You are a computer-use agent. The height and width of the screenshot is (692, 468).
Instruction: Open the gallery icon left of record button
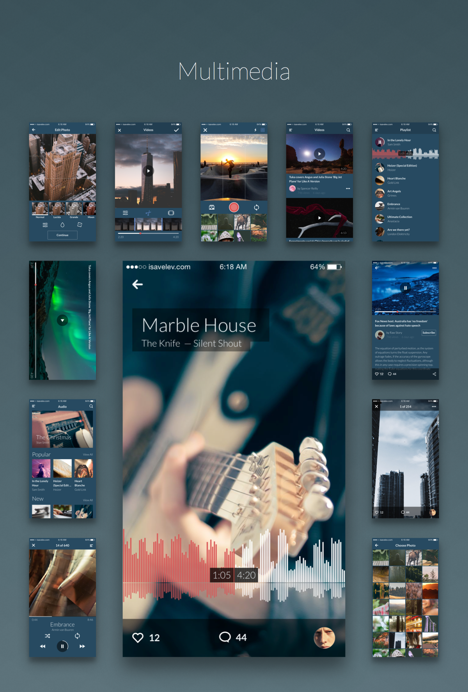[x=212, y=208]
